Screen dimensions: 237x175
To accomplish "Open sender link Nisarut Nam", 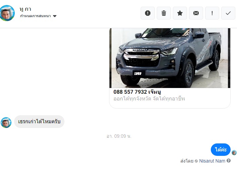I will tap(212, 161).
